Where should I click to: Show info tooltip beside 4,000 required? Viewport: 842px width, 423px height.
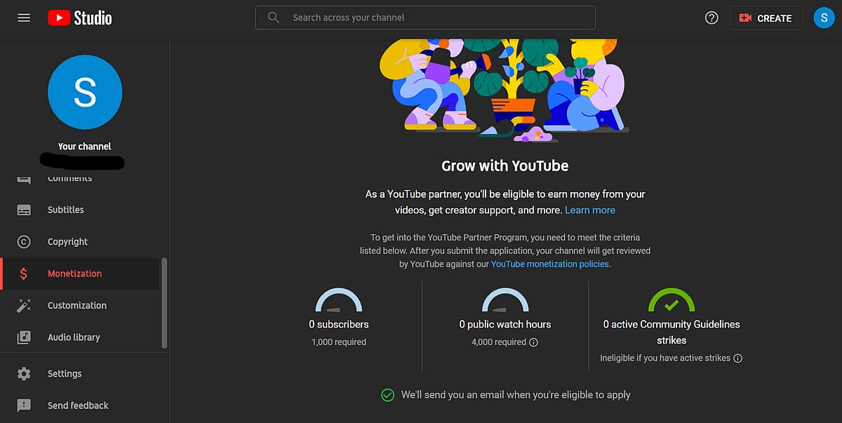[x=534, y=342]
